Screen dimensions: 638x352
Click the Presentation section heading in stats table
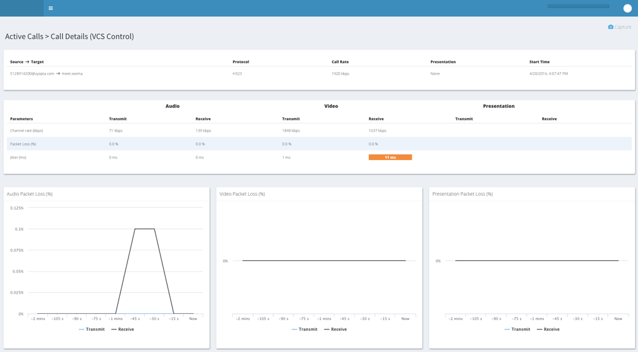pyautogui.click(x=499, y=106)
